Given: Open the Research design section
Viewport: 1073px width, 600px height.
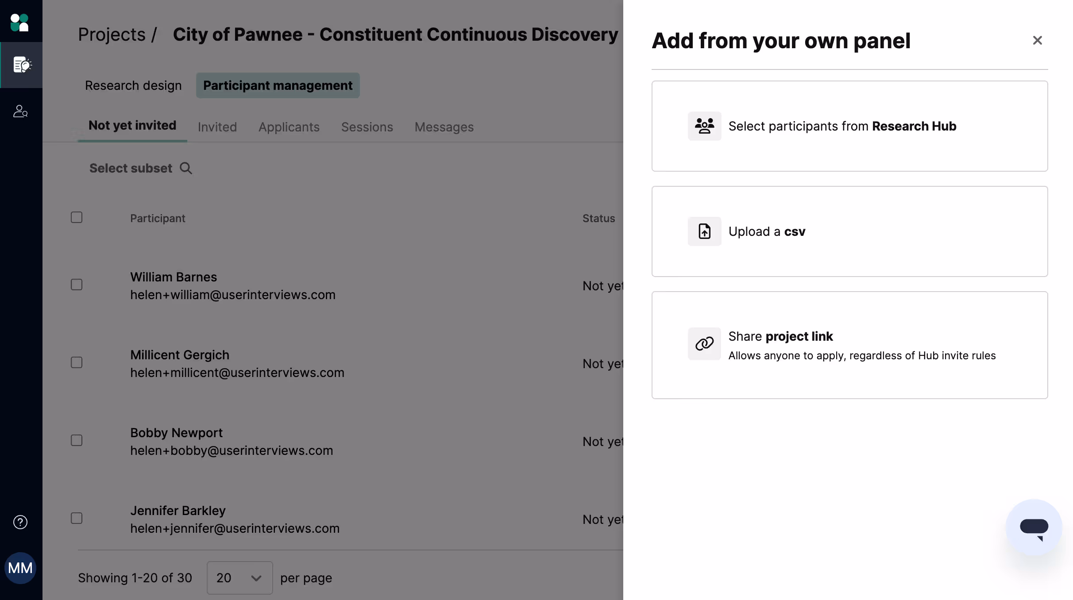Looking at the screenshot, I should click(x=133, y=85).
